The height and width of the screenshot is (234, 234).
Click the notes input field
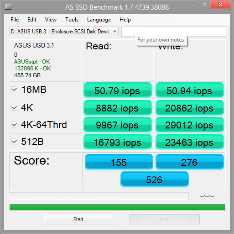click(174, 32)
